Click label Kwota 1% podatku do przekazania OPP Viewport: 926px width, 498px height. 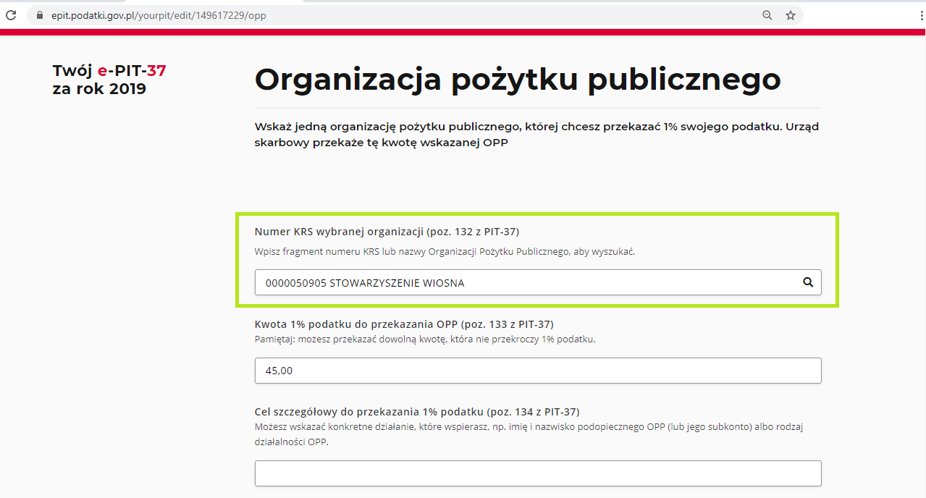click(404, 324)
